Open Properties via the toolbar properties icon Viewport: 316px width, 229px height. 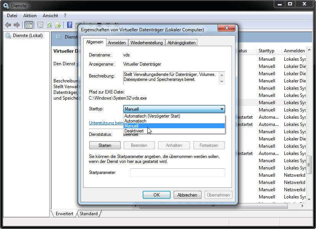pyautogui.click(x=40, y=25)
